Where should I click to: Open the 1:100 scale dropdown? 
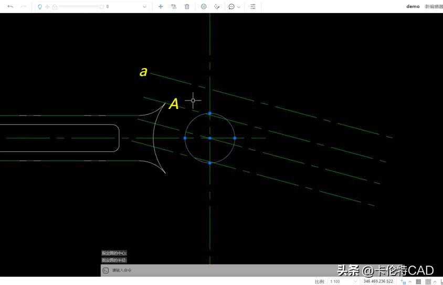point(344,281)
